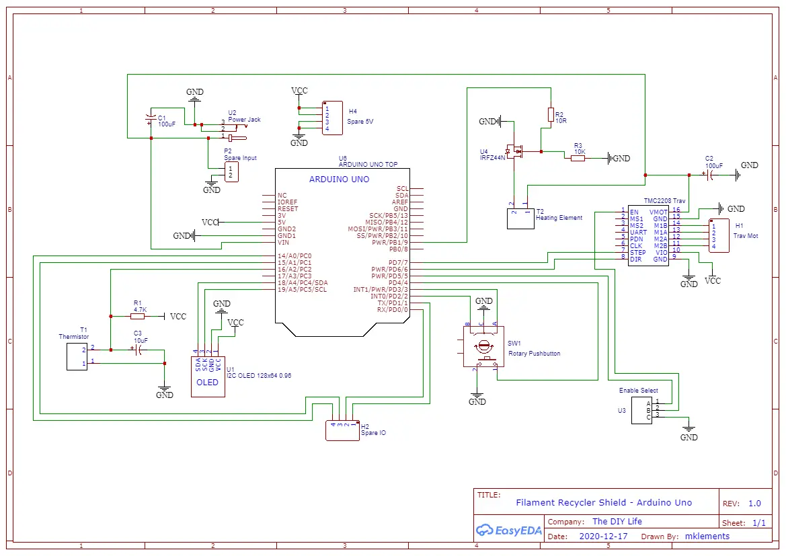The width and height of the screenshot is (786, 556).
Task: Click the H4 Spare 5V header
Action: tap(332, 118)
